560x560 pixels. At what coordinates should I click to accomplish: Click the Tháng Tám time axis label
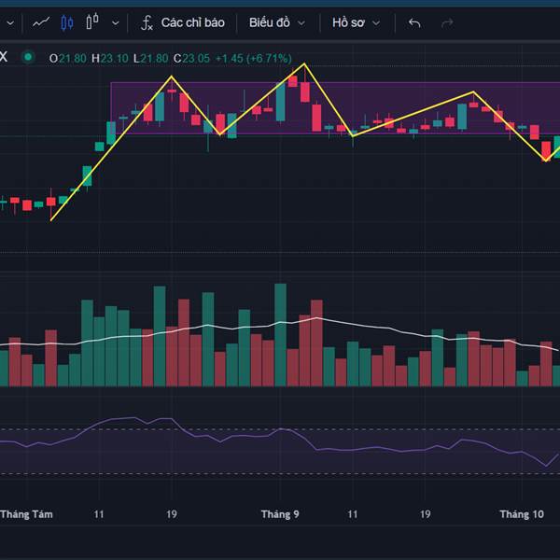point(26,514)
